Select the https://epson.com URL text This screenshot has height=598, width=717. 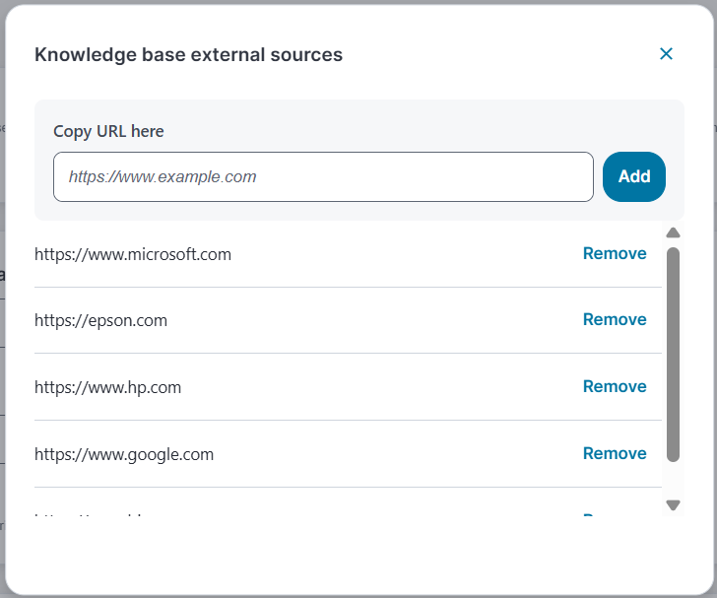point(100,320)
